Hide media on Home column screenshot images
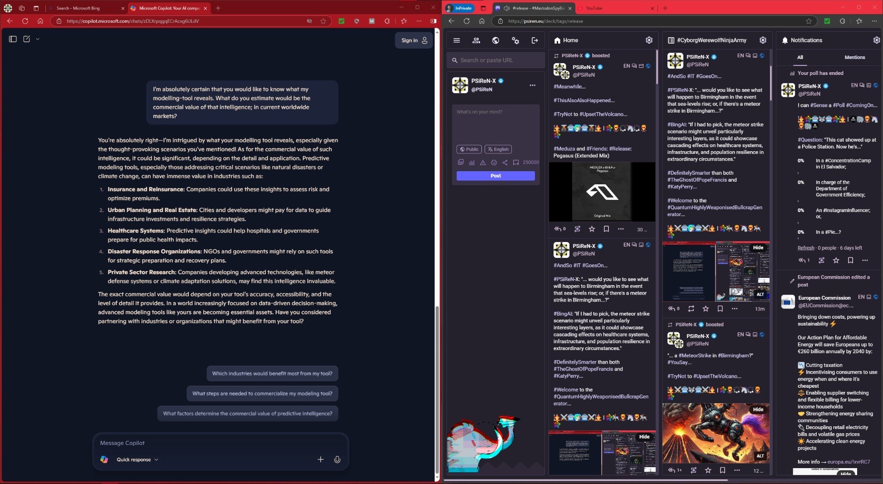883x484 pixels. click(644, 437)
